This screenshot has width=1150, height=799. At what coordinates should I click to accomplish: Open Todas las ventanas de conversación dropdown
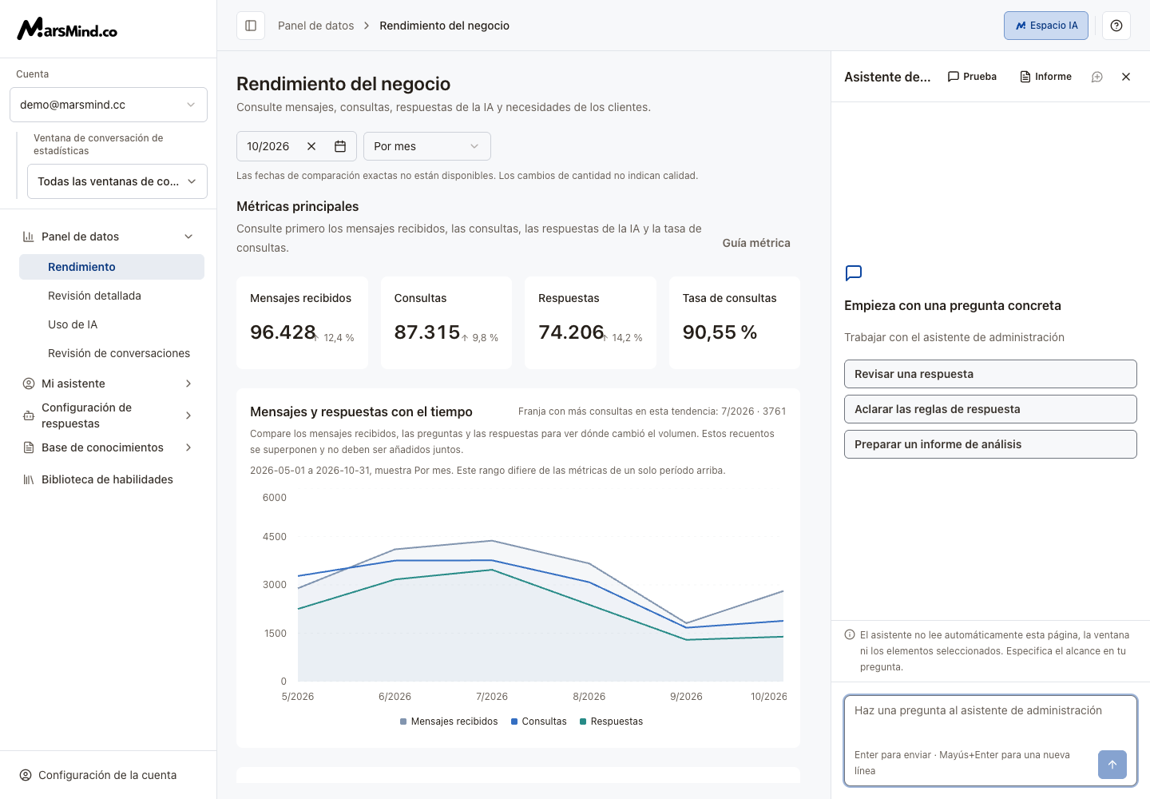tap(117, 181)
